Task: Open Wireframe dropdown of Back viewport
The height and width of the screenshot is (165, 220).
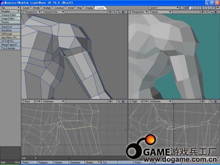Action: point(53,101)
